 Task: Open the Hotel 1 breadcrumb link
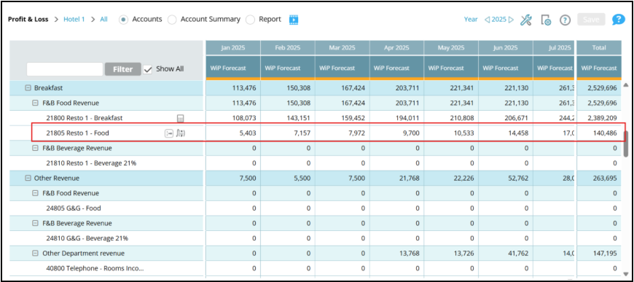(74, 19)
